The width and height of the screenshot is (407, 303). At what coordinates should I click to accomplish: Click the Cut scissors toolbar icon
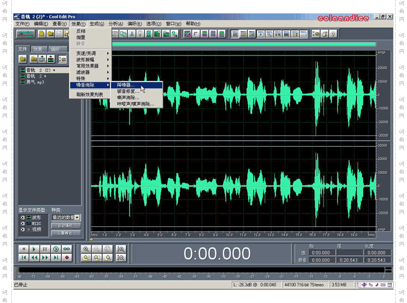(x=132, y=34)
